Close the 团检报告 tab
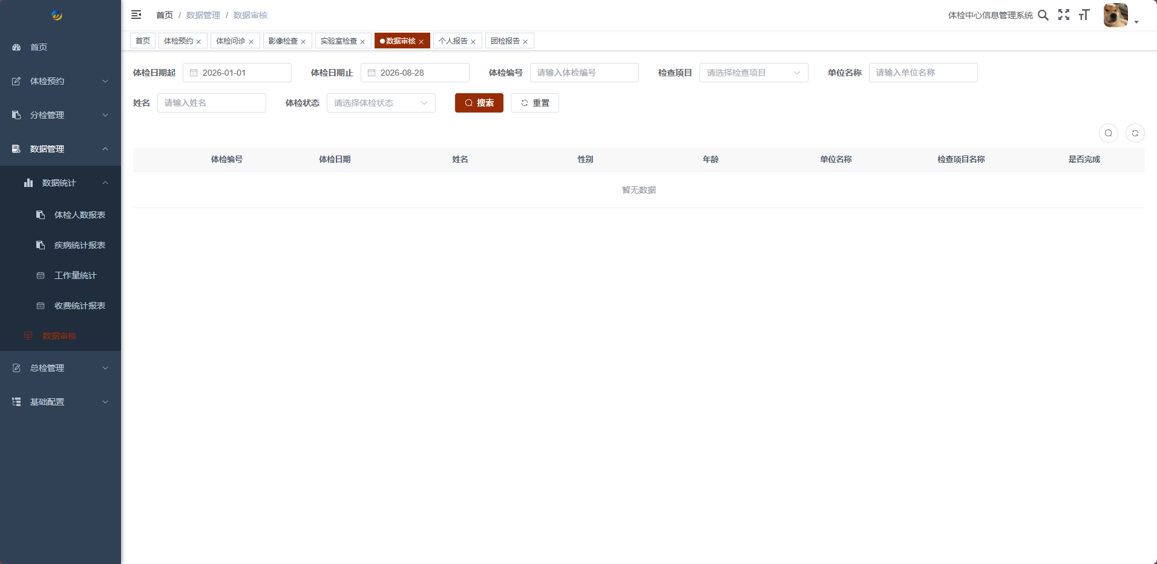 pos(525,42)
